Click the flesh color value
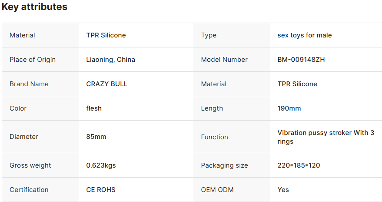This screenshot has width=382, height=202. click(94, 108)
